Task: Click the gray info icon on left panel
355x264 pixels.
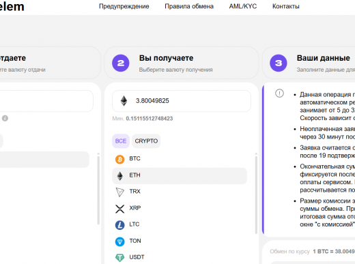Action: pyautogui.click(x=5, y=118)
